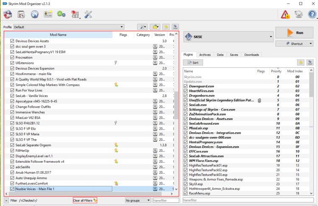Open the No groups dropdown
The image size is (318, 206).
(138, 200)
